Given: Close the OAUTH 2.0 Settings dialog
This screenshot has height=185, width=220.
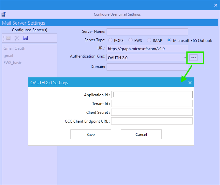Looking at the screenshot, I should tap(190, 83).
